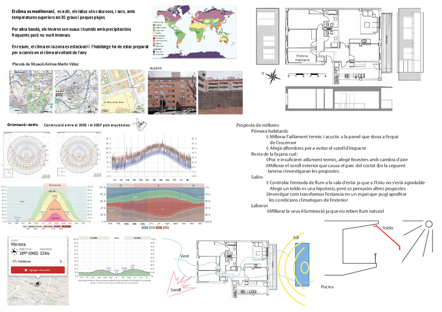Click the red Agregar a favoritos button

point(38,270)
